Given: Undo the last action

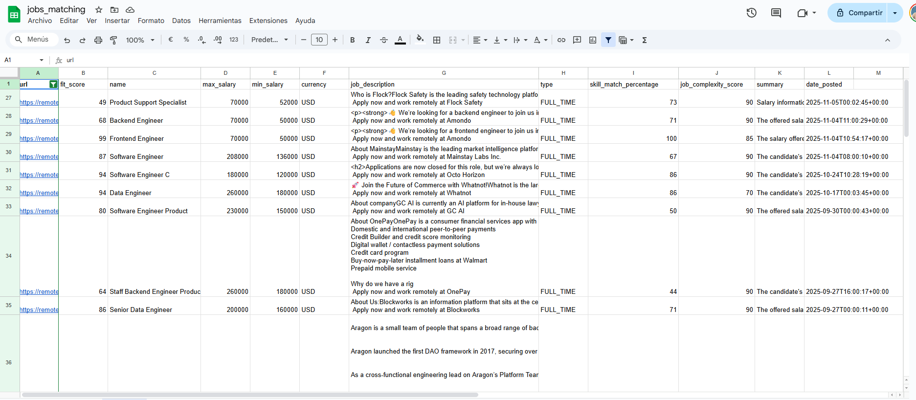Looking at the screenshot, I should [x=67, y=40].
